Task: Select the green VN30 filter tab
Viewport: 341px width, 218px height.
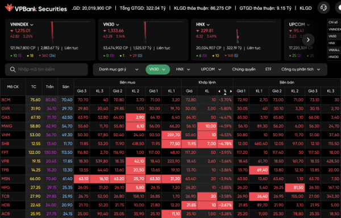Action: click(x=157, y=69)
